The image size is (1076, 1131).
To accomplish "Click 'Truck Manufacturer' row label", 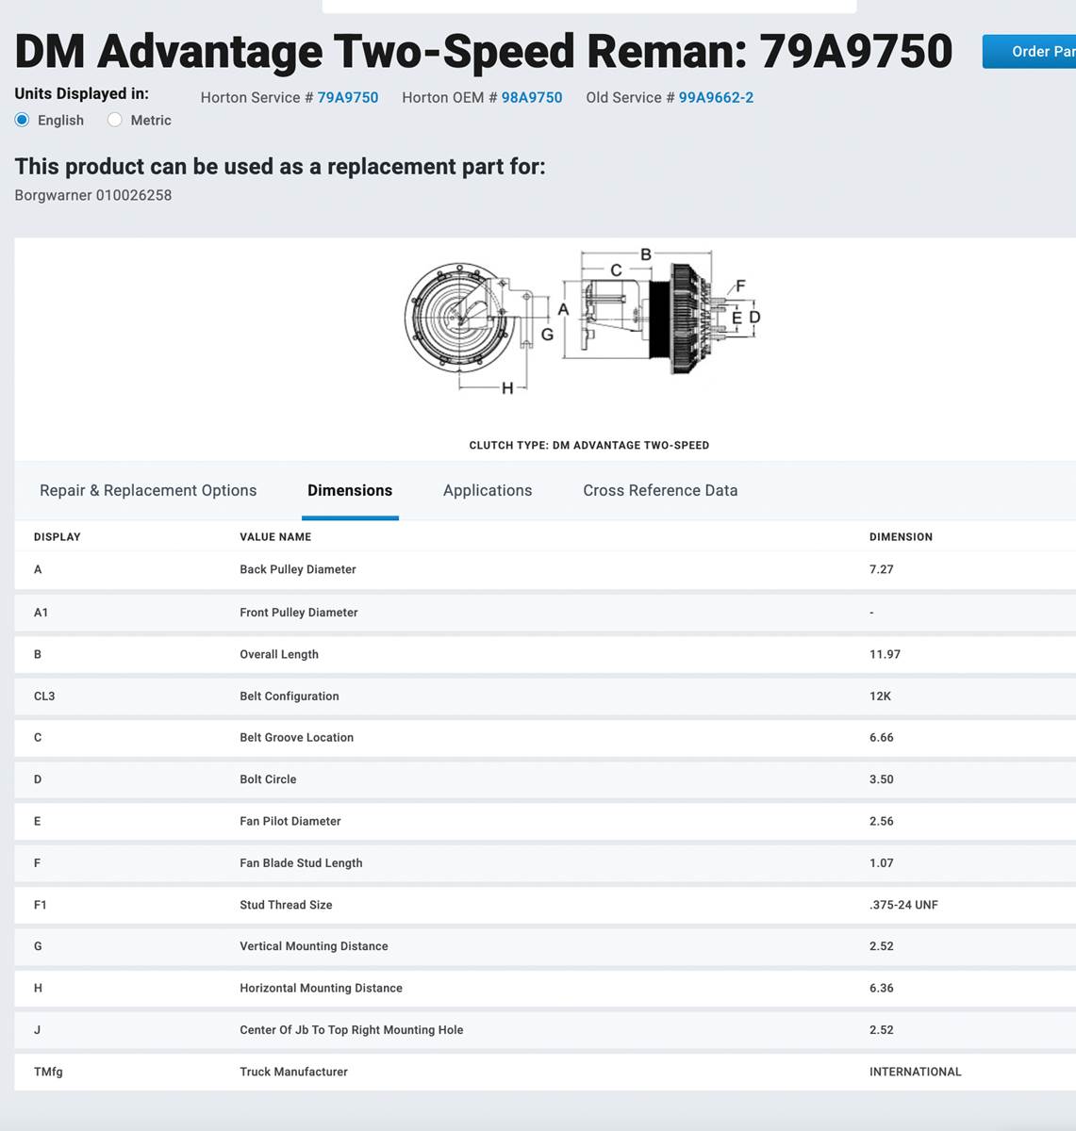I will click(x=293, y=1072).
